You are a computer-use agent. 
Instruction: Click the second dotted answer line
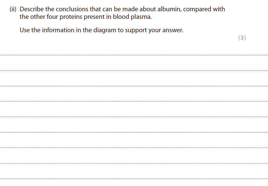pyautogui.click(x=134, y=71)
